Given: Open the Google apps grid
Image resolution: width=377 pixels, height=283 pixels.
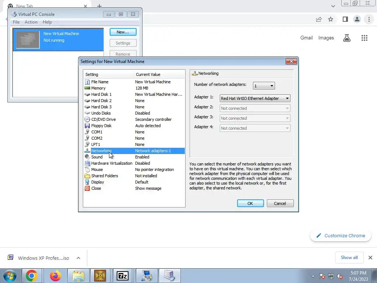Looking at the screenshot, I should pyautogui.click(x=364, y=38).
